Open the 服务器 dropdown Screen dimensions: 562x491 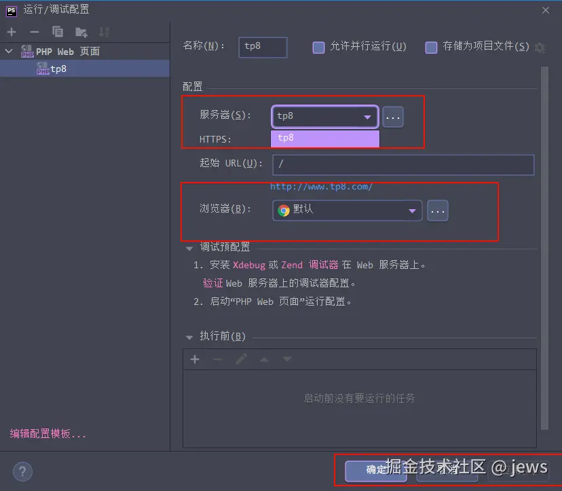324,117
